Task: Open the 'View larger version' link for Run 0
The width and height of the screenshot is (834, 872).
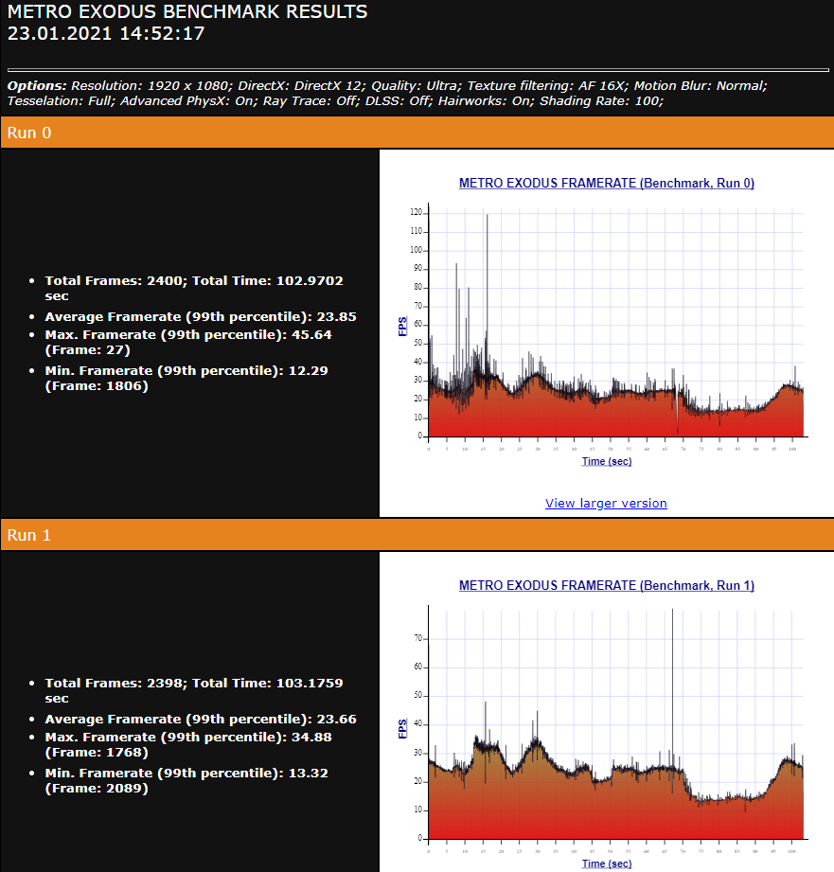Action: [606, 504]
